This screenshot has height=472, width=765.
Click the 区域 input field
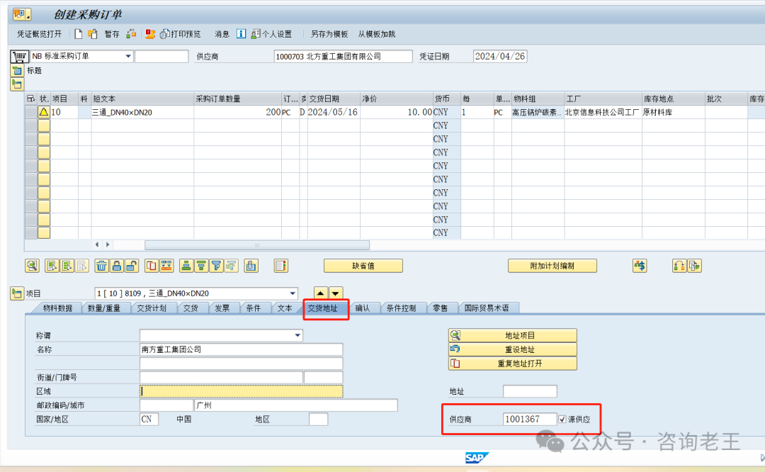click(x=242, y=391)
